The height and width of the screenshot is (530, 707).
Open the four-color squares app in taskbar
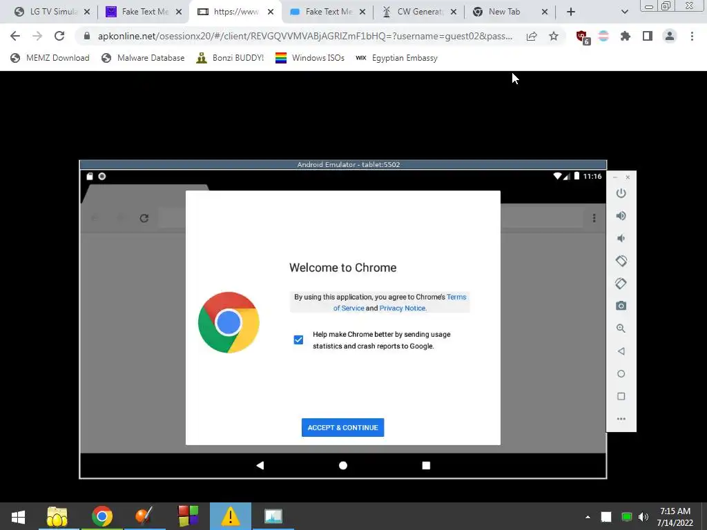coord(188,516)
